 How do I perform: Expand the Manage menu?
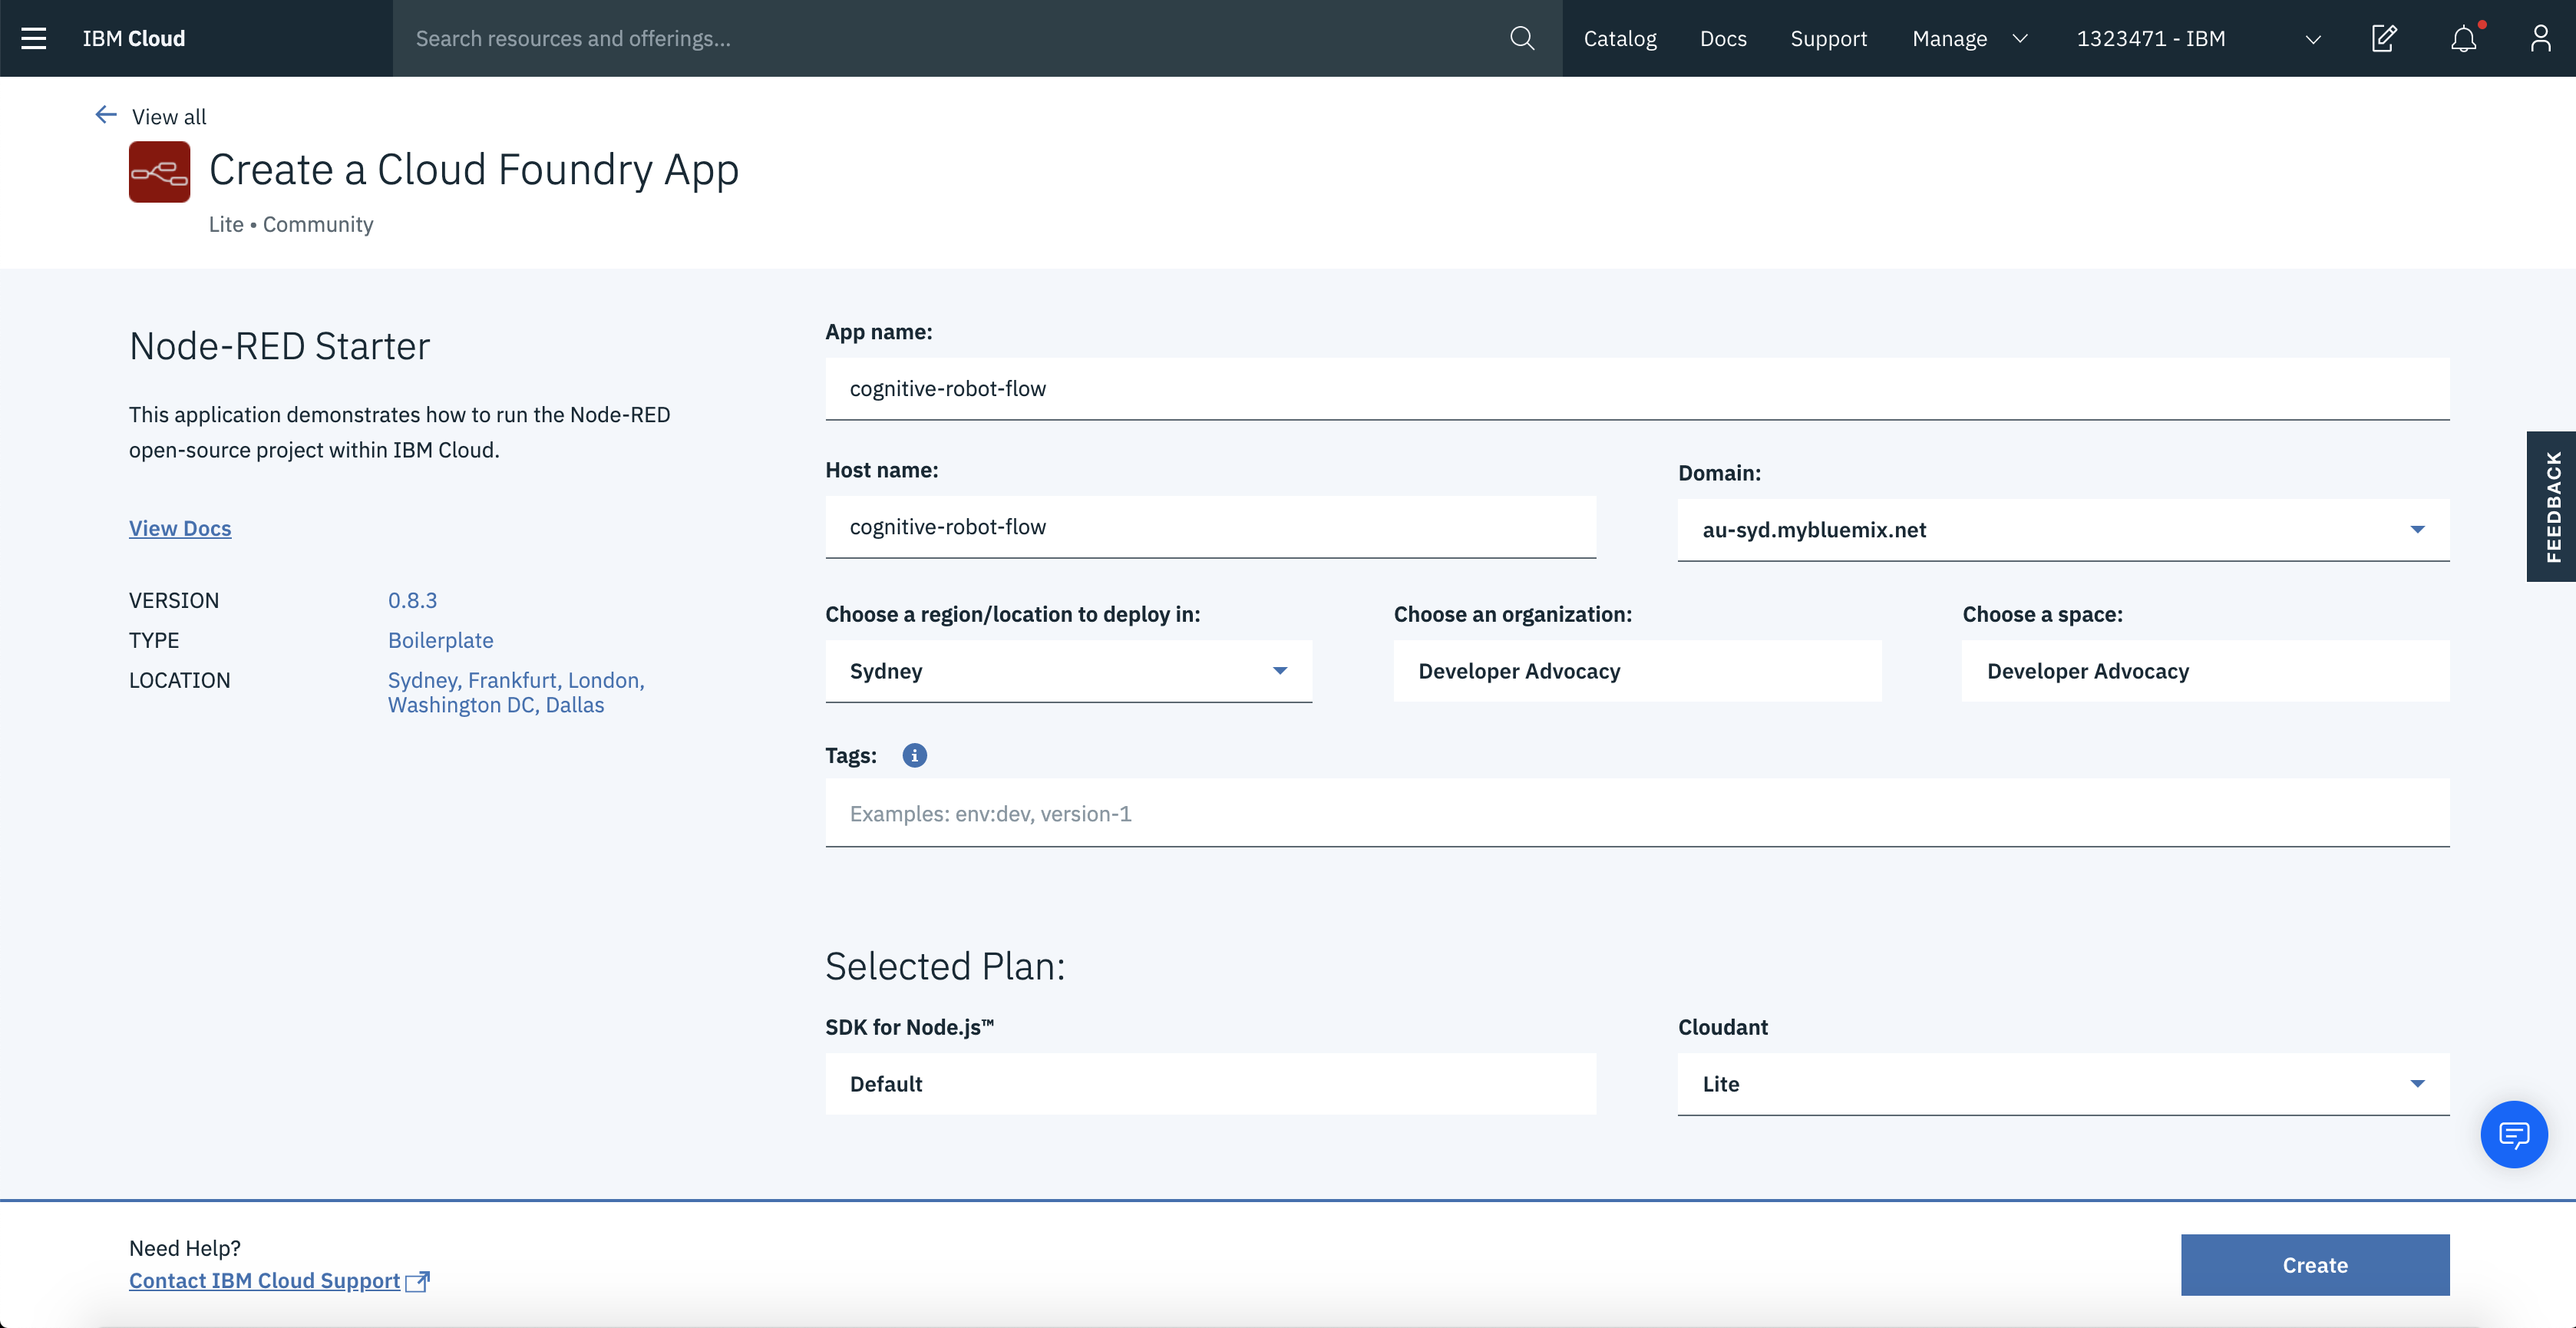point(1969,38)
